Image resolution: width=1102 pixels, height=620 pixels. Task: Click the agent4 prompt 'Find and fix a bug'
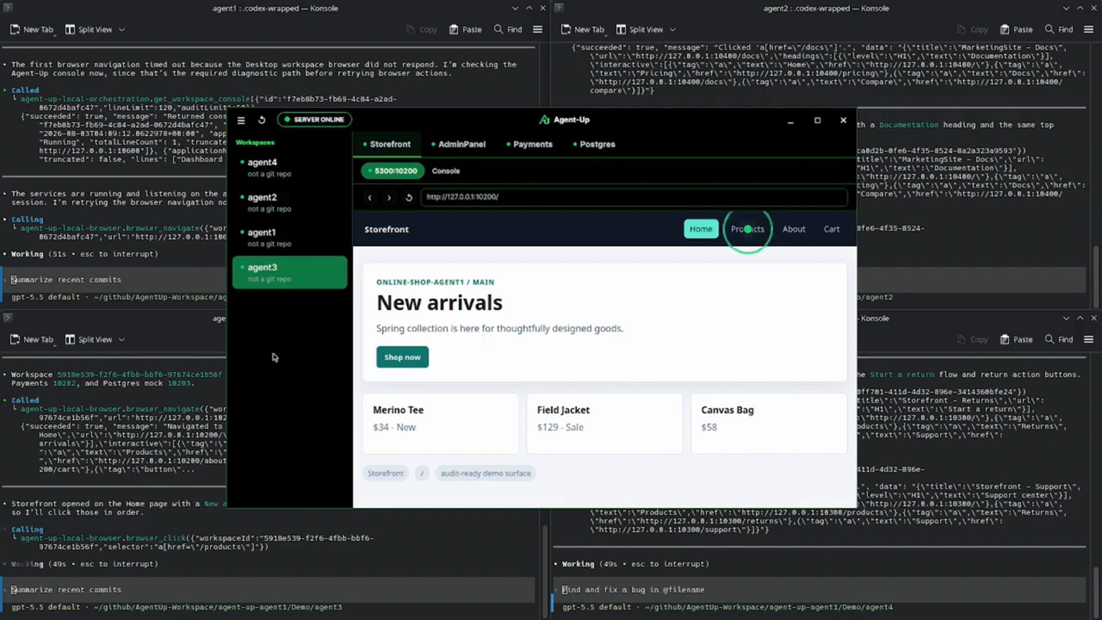633,590
